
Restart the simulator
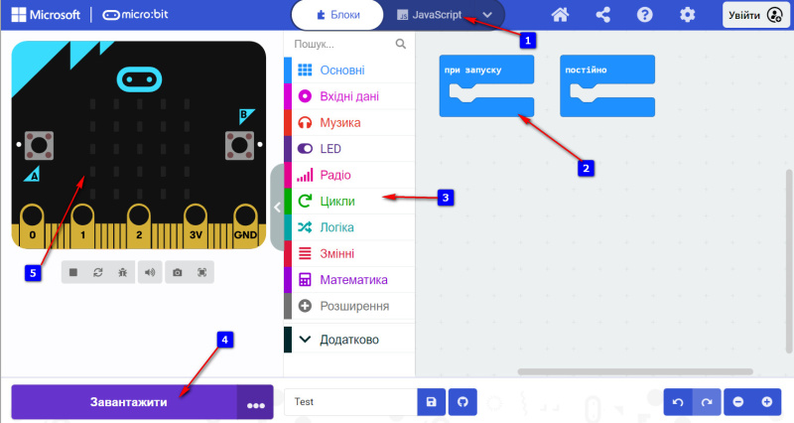pos(97,272)
